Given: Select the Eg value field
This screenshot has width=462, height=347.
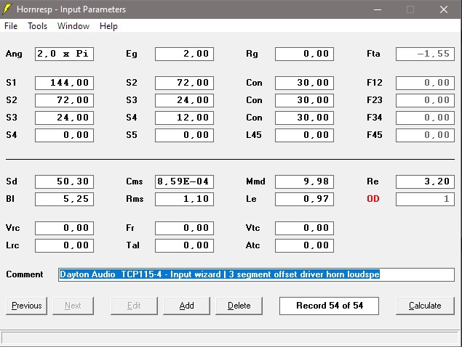Looking at the screenshot, I should 184,54.
